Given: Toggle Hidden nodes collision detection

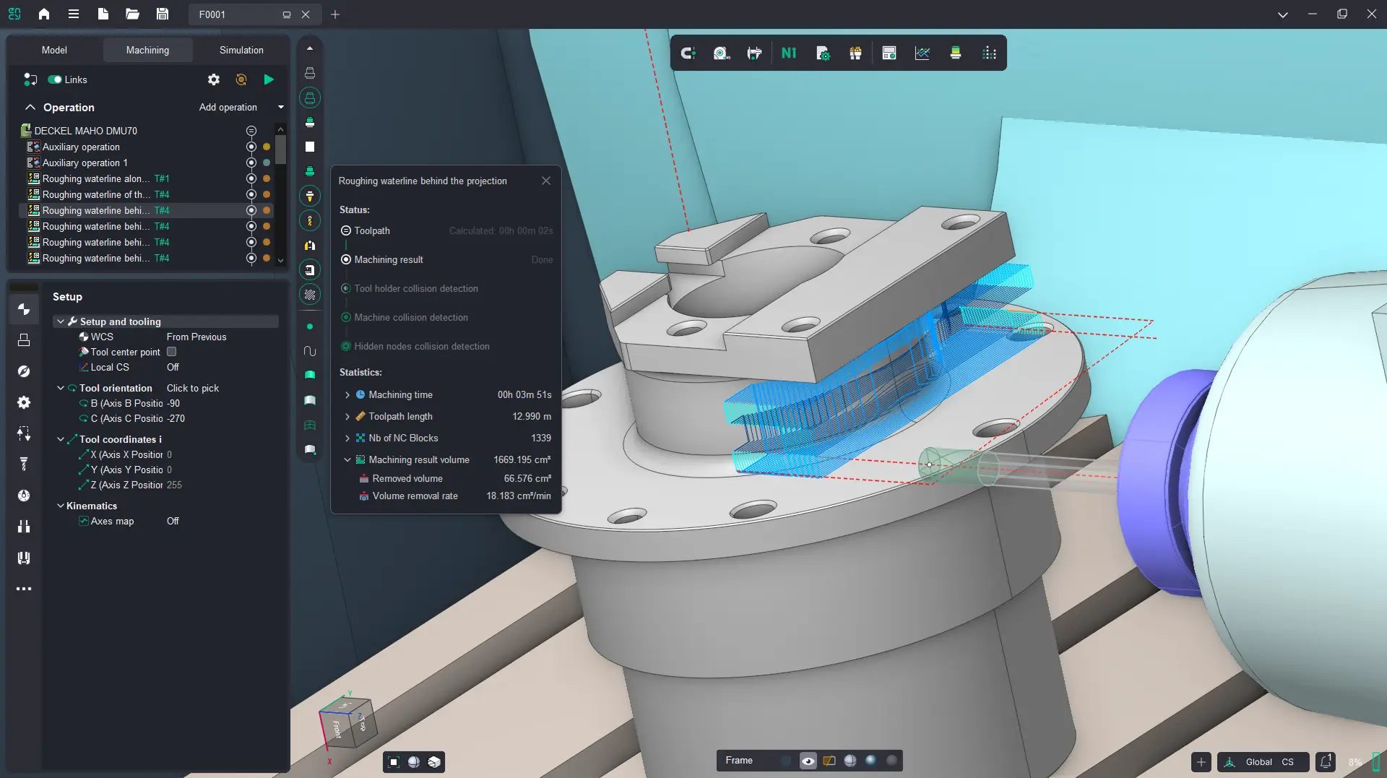Looking at the screenshot, I should click(x=346, y=346).
